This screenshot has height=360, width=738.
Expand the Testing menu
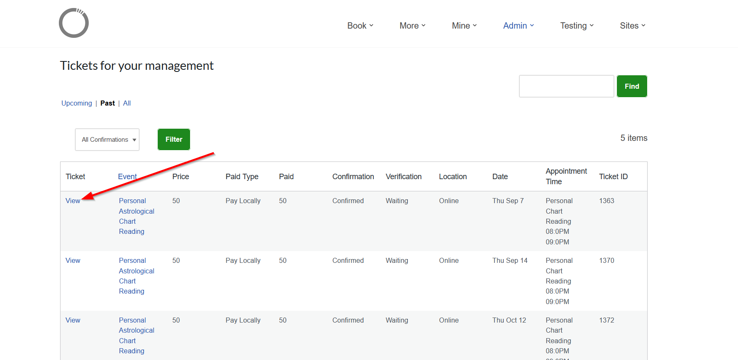tap(577, 26)
